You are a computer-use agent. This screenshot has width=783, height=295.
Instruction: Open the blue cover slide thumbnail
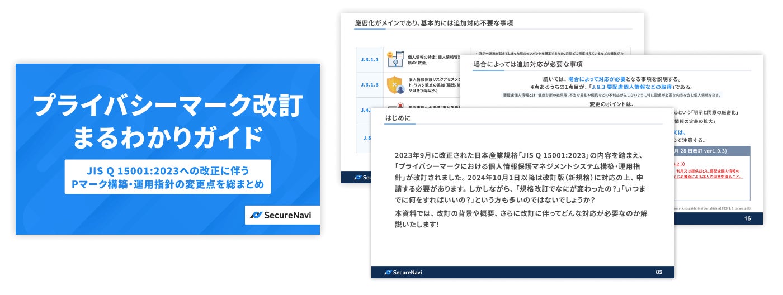pyautogui.click(x=168, y=149)
